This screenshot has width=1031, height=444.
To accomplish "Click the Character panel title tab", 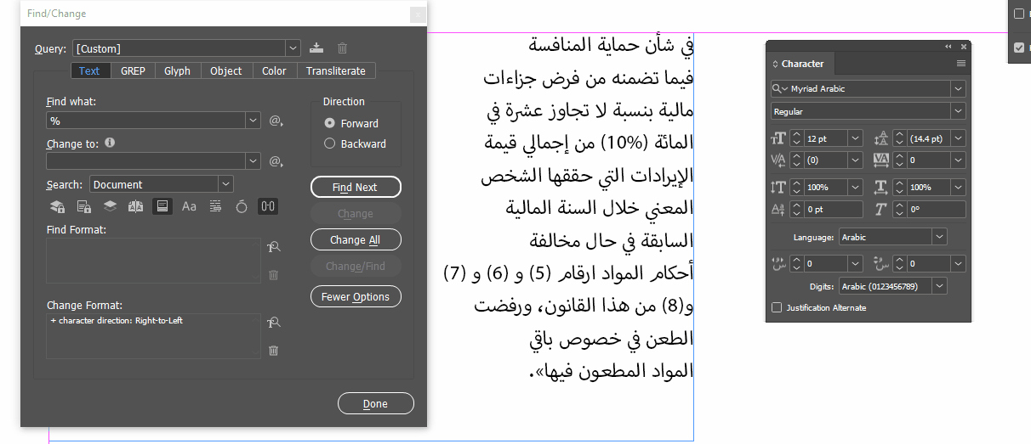I will coord(802,64).
